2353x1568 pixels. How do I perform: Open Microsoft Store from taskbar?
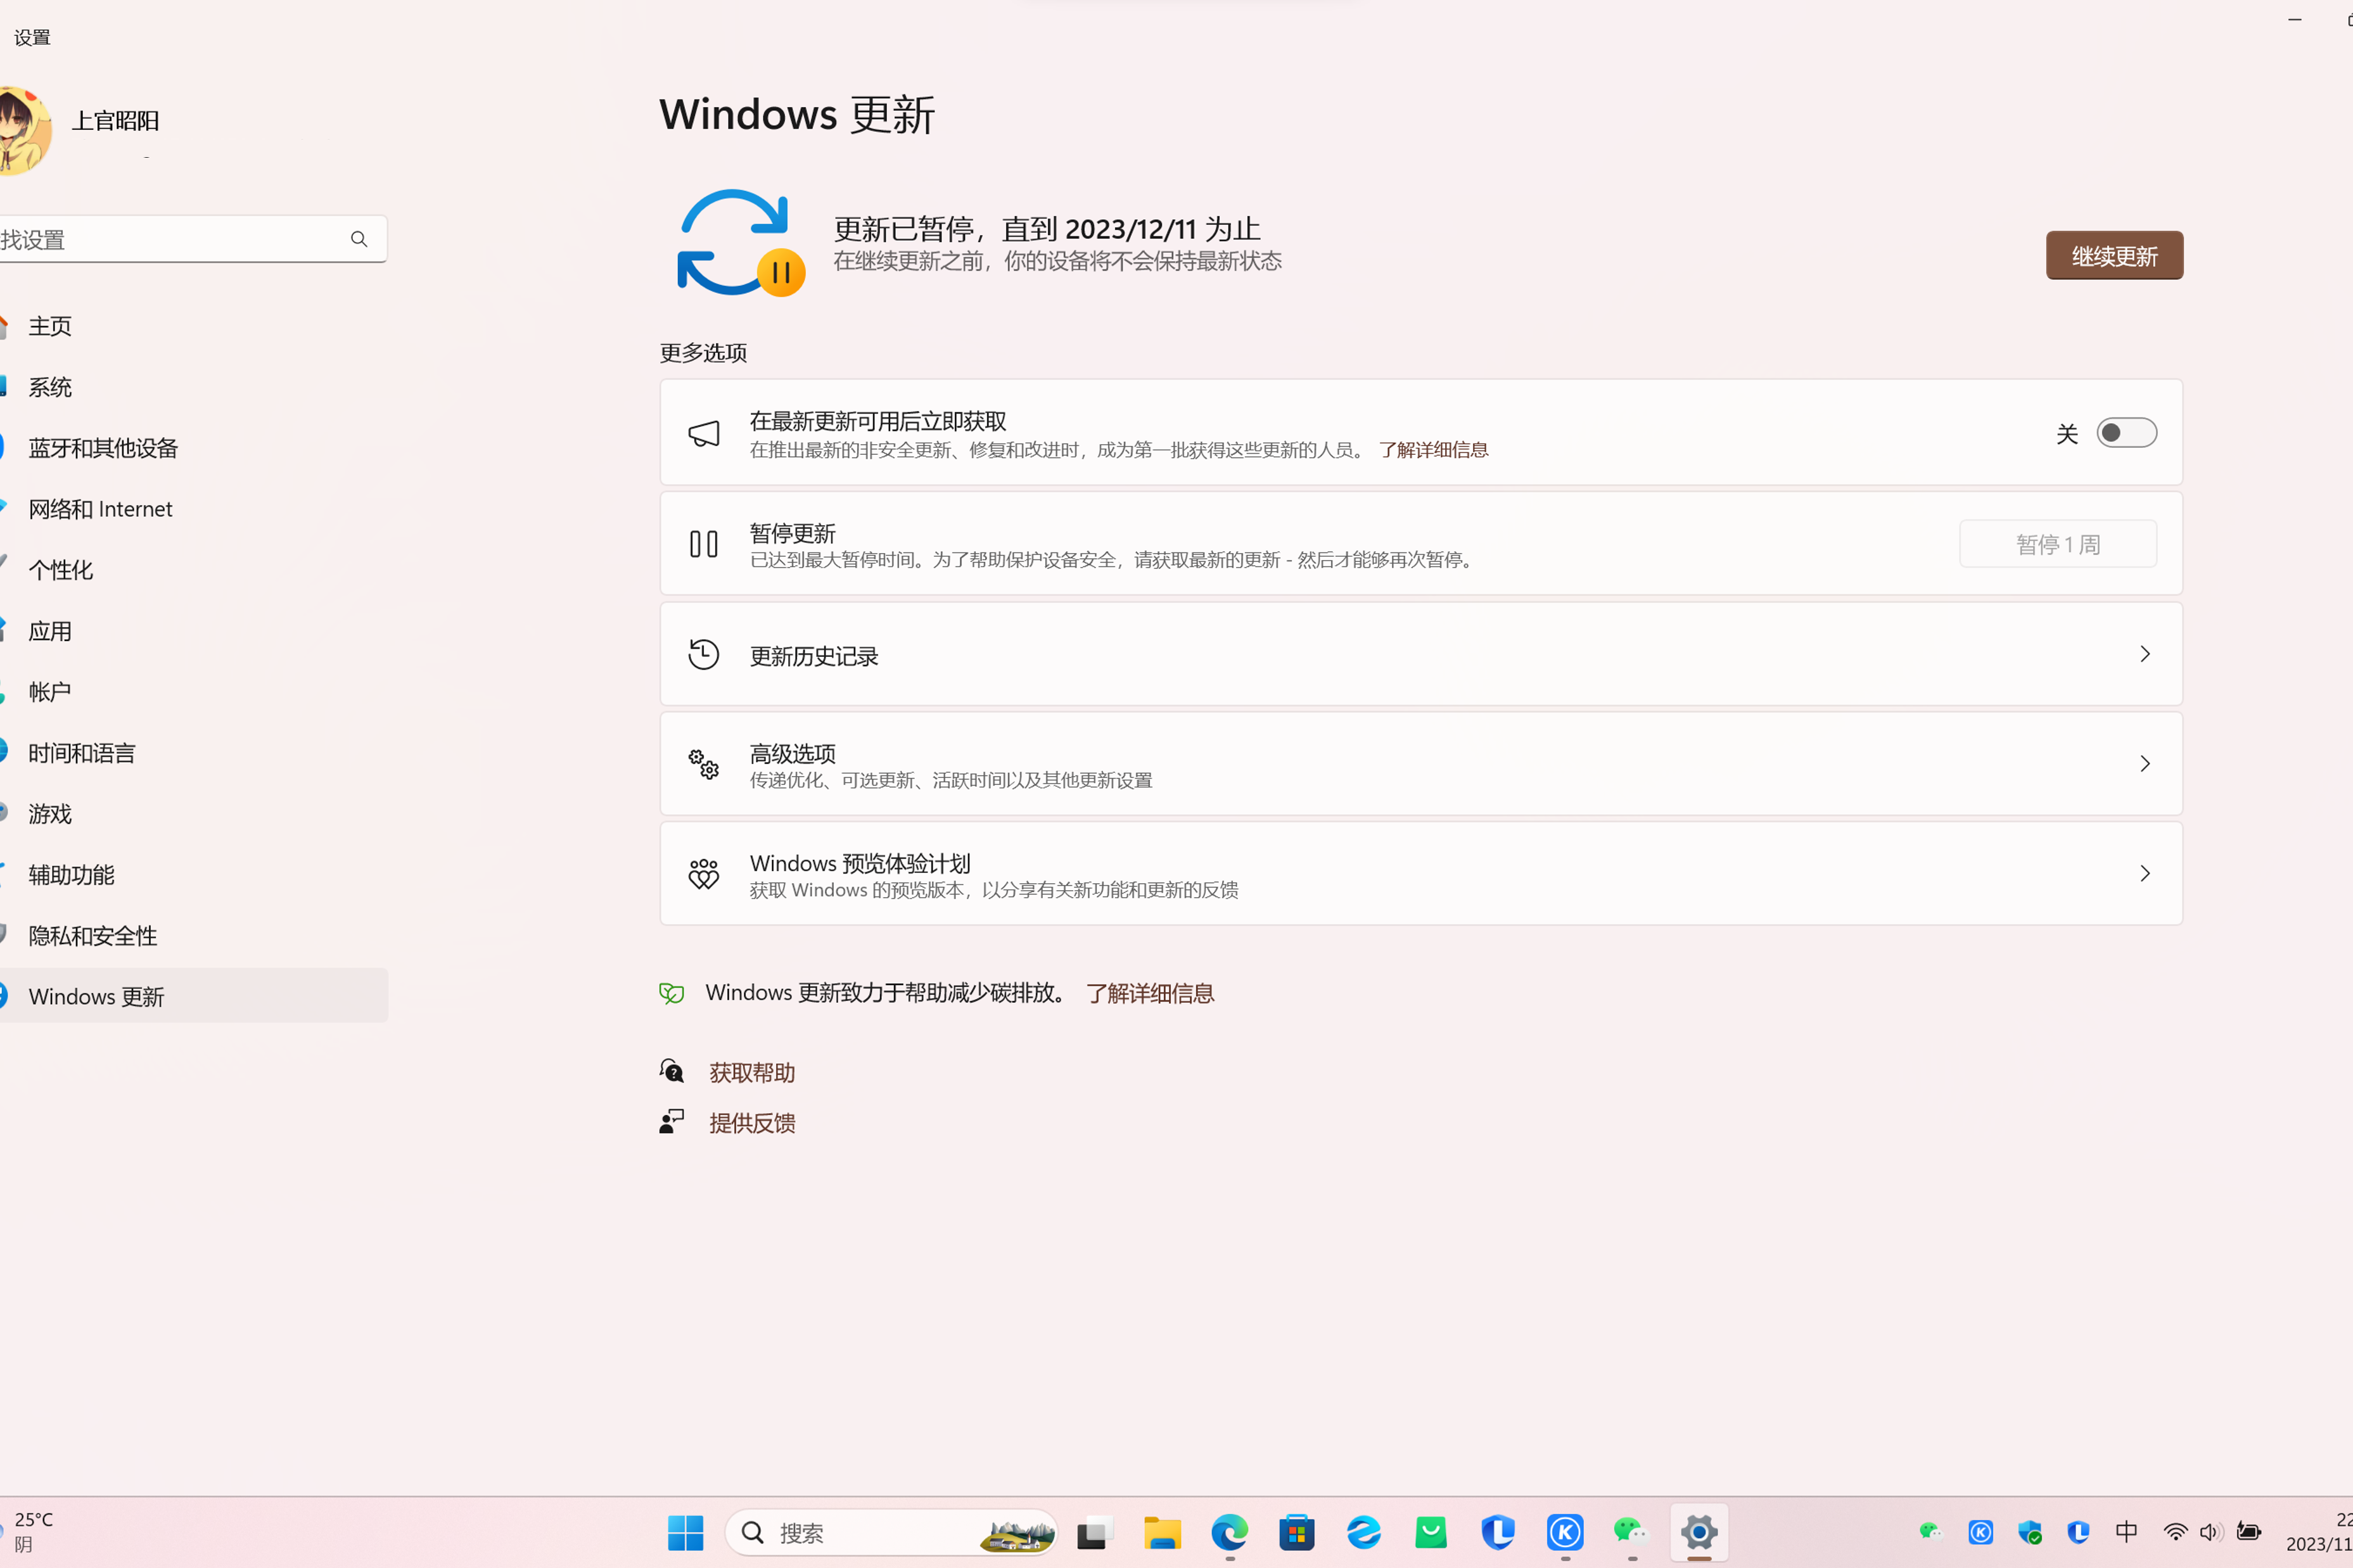pos(1296,1532)
